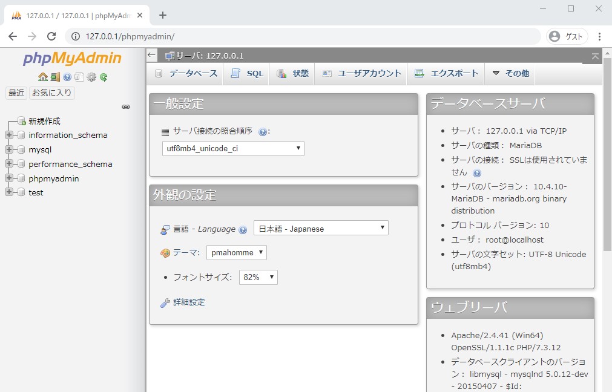Screen dimensions: 612x392
Task: Click SSL help icon in database server panel
Action: click(x=477, y=173)
